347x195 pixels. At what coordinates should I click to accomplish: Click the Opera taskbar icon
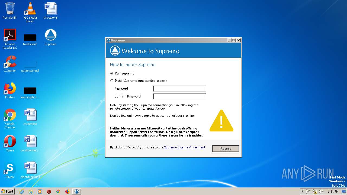[x=49, y=191]
